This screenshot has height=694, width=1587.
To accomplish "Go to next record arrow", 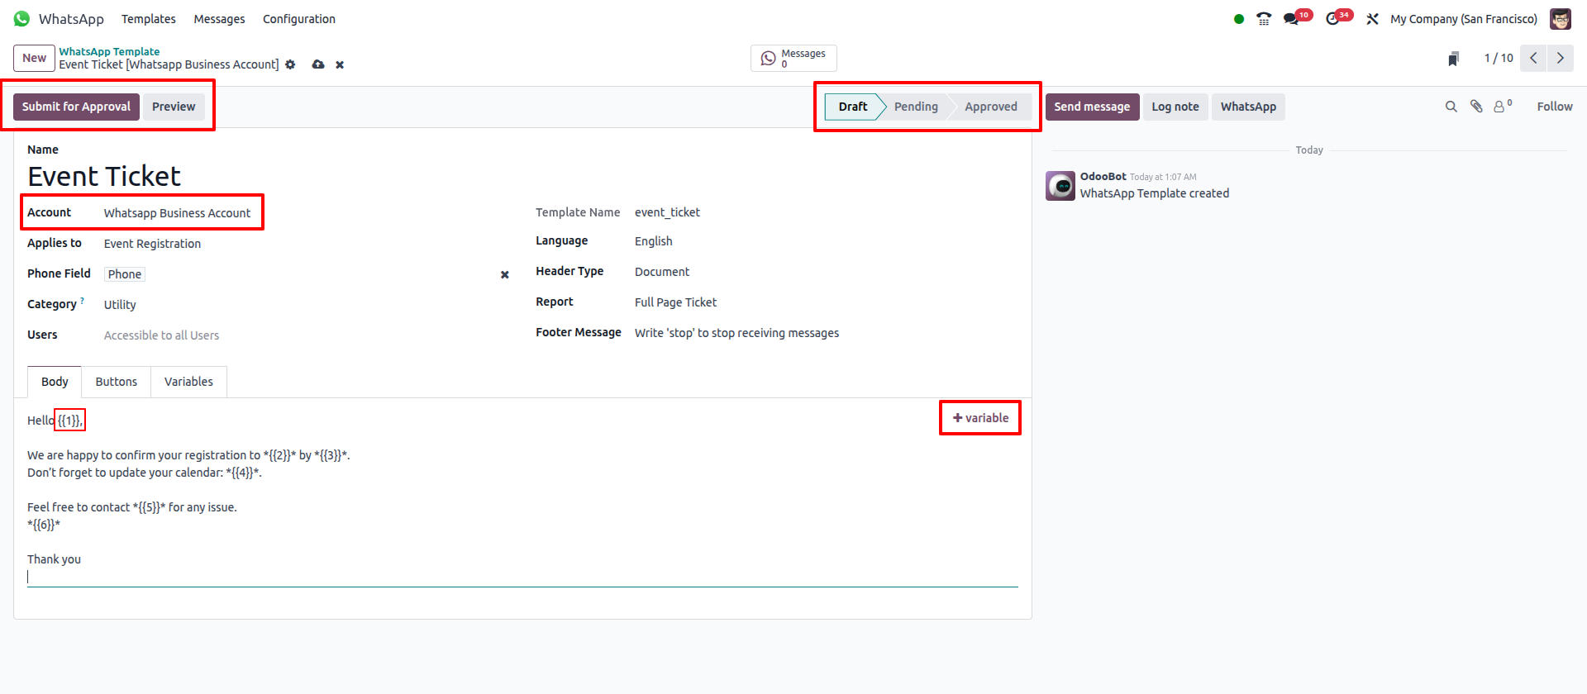I will [1561, 58].
